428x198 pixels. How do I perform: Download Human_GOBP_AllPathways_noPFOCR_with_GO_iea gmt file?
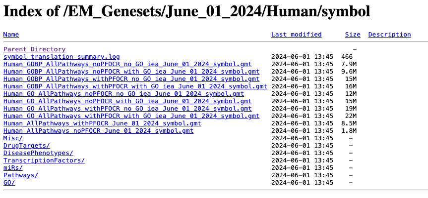click(131, 72)
